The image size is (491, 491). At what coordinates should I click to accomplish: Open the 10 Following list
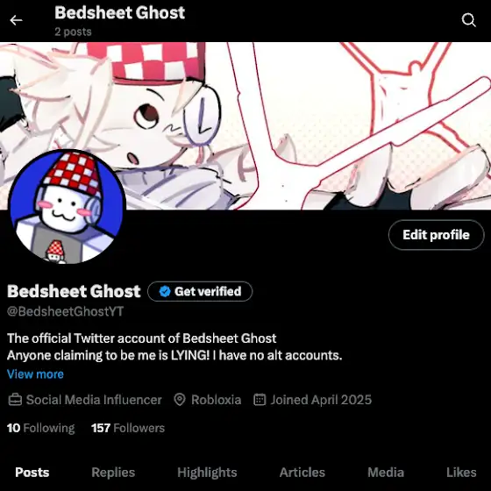pos(40,428)
